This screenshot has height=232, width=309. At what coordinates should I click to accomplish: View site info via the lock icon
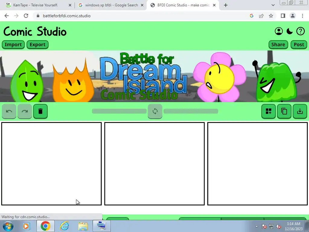38,16
